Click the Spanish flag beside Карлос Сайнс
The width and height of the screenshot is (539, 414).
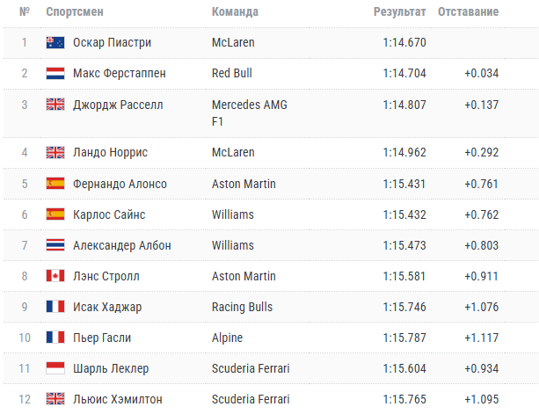(x=55, y=214)
